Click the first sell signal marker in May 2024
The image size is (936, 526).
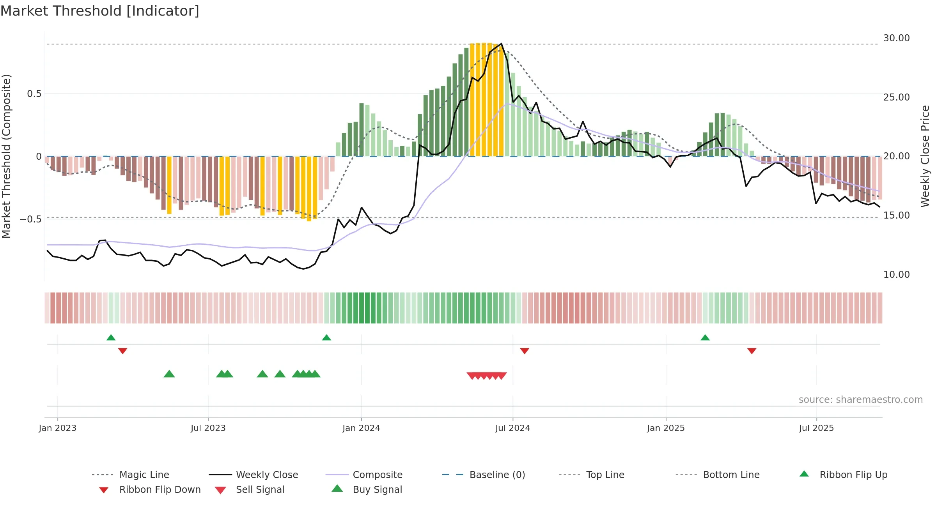[x=472, y=376]
